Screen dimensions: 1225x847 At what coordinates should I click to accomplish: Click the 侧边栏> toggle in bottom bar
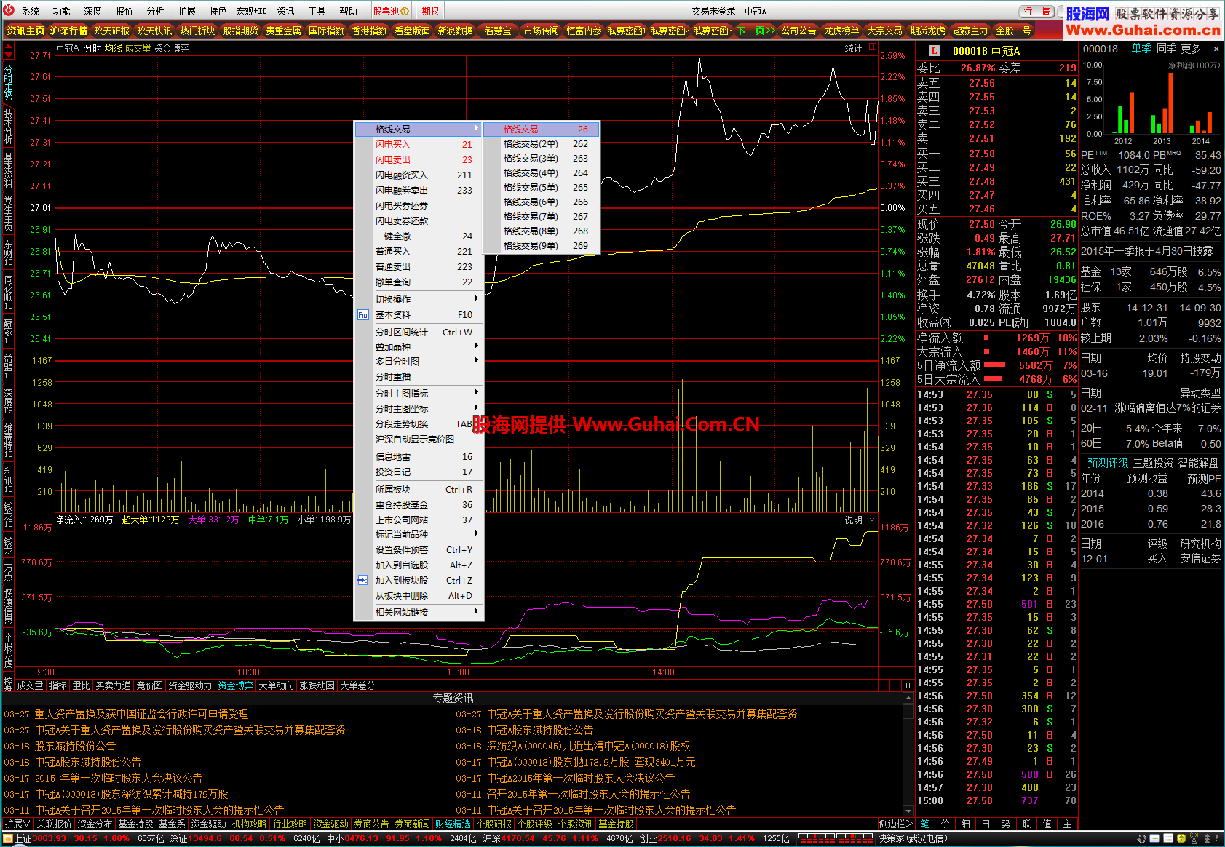click(x=895, y=824)
